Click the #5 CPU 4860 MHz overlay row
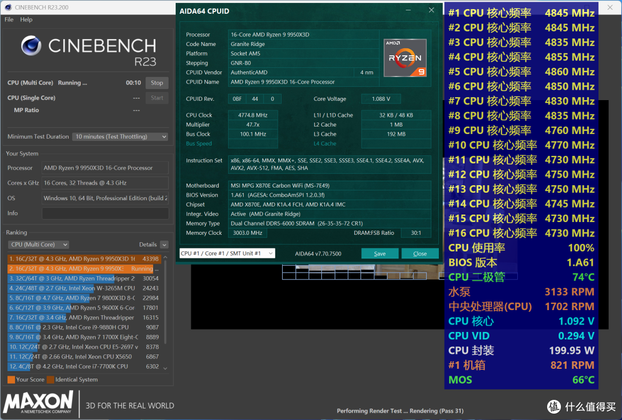Image resolution: width=622 pixels, height=420 pixels. click(x=521, y=72)
